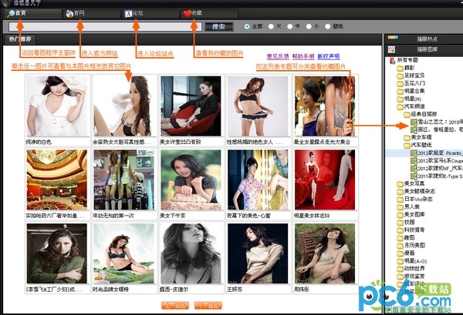Click the folder icon next to 日本Vivi杂志
Image resolution: width=463 pixels, height=315 pixels.
click(400, 199)
